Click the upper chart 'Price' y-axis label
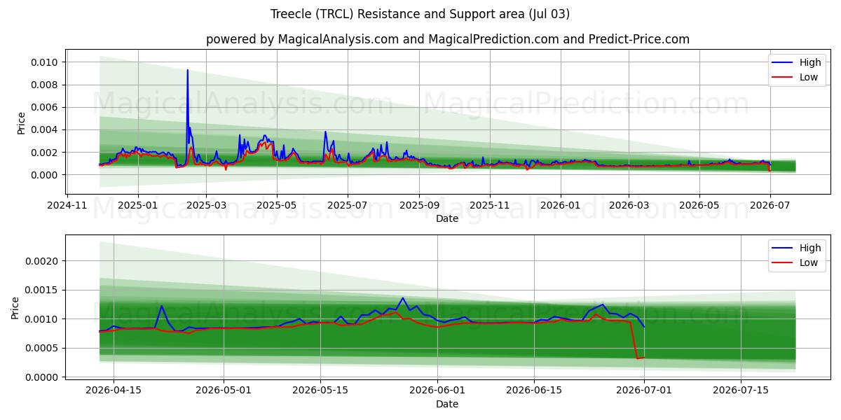The height and width of the screenshot is (420, 841). click(22, 122)
